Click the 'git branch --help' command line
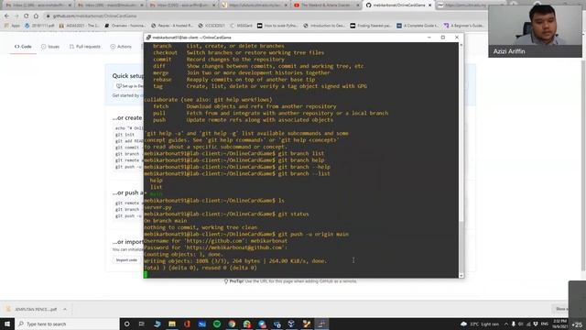 pyautogui.click(x=237, y=167)
